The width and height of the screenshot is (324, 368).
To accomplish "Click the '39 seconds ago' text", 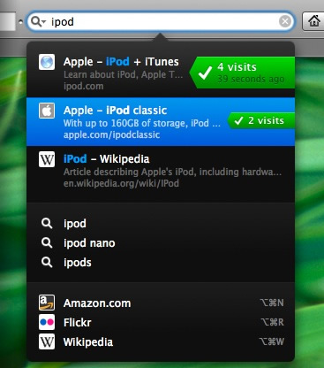I will [x=251, y=79].
